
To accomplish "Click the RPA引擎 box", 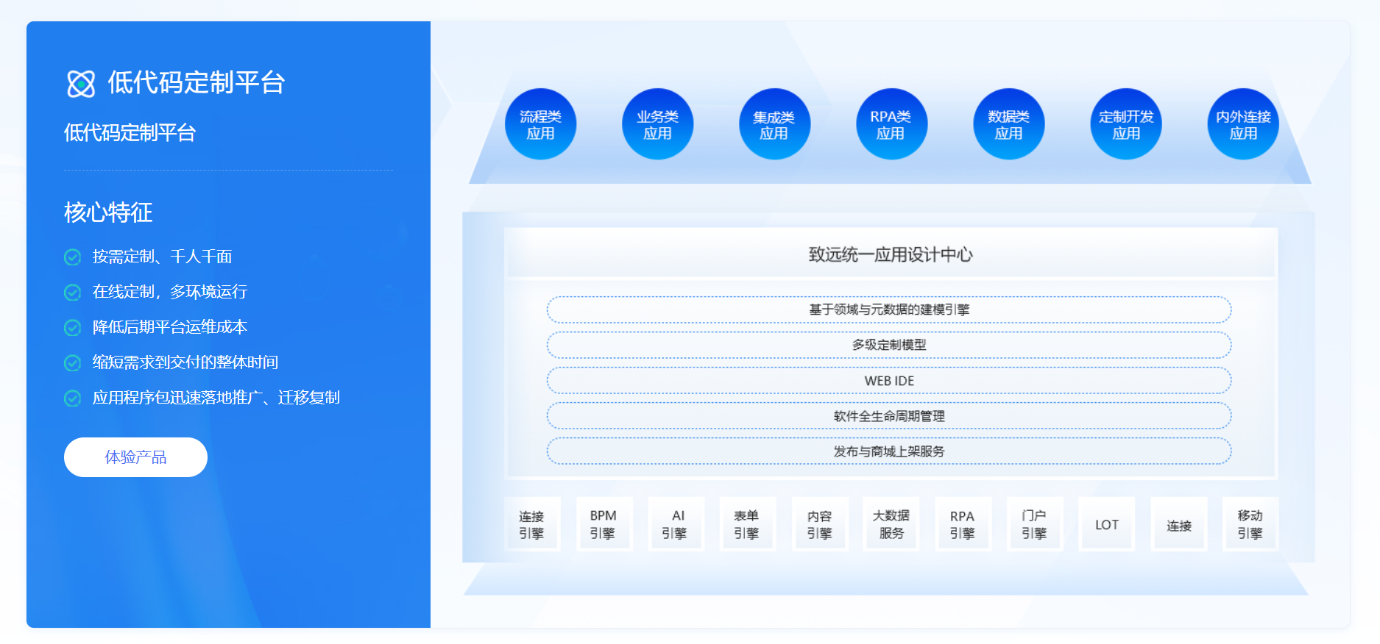I will coord(963,524).
